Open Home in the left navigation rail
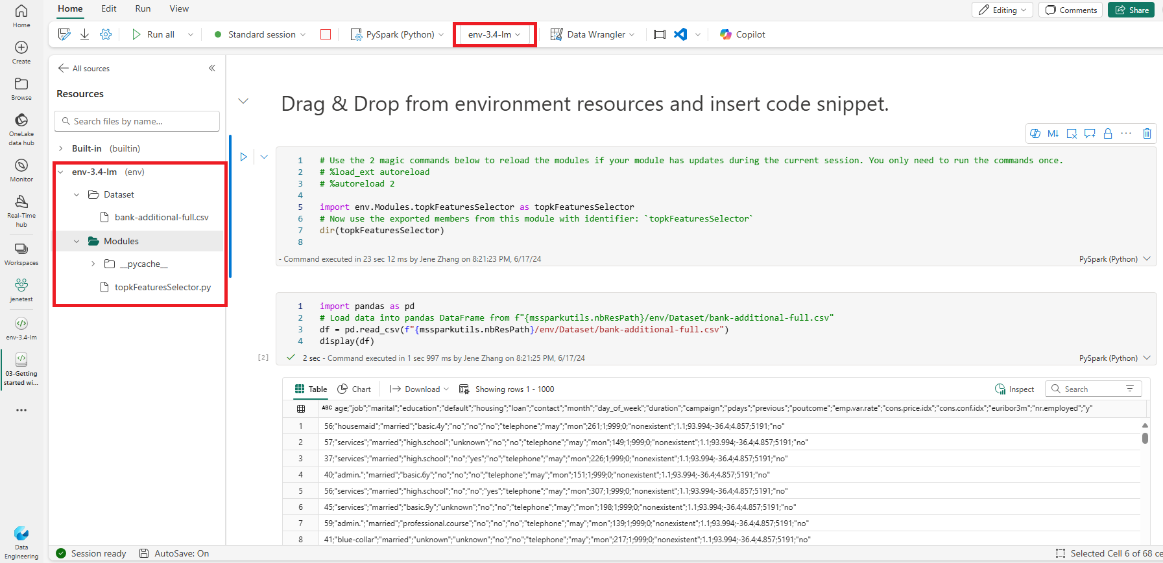1163x563 pixels. pos(21,16)
